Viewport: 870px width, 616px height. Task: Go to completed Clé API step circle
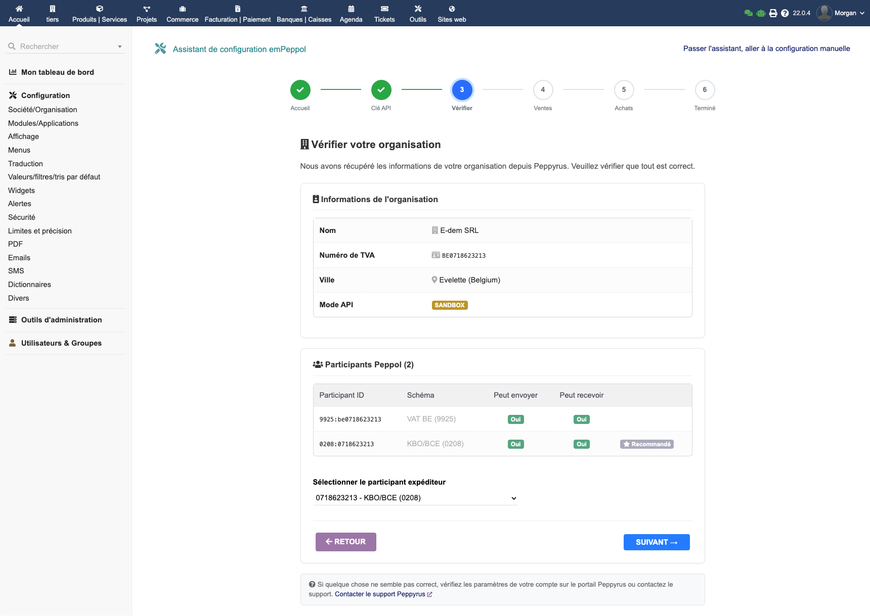381,90
